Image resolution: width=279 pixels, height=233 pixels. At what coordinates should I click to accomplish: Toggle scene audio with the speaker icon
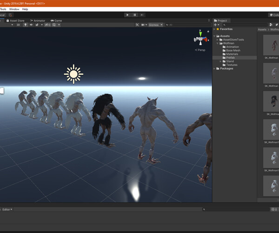31,25
